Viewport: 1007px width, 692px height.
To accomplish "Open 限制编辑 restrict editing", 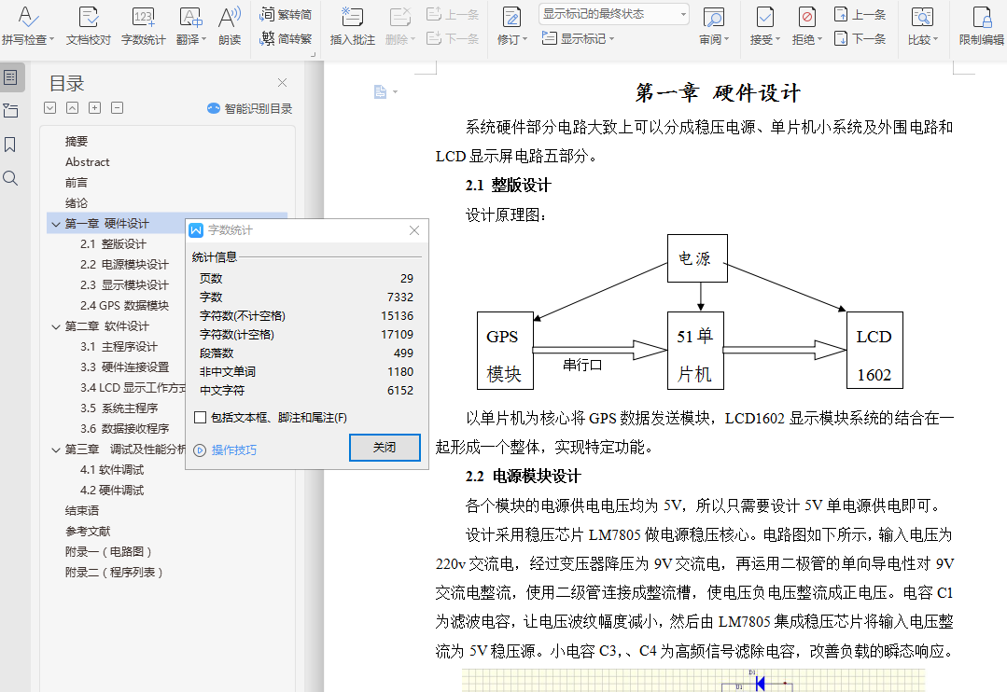I will pyautogui.click(x=981, y=26).
